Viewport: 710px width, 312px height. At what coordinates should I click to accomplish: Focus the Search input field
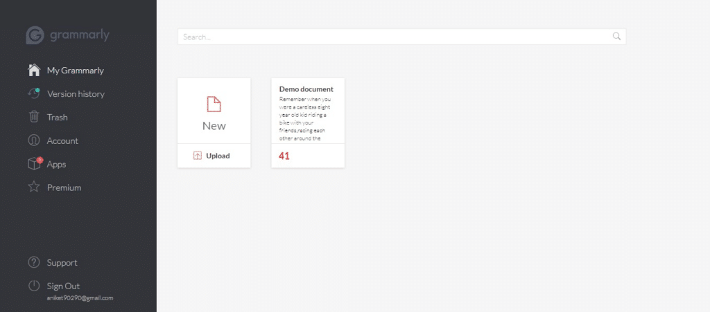[x=402, y=37]
